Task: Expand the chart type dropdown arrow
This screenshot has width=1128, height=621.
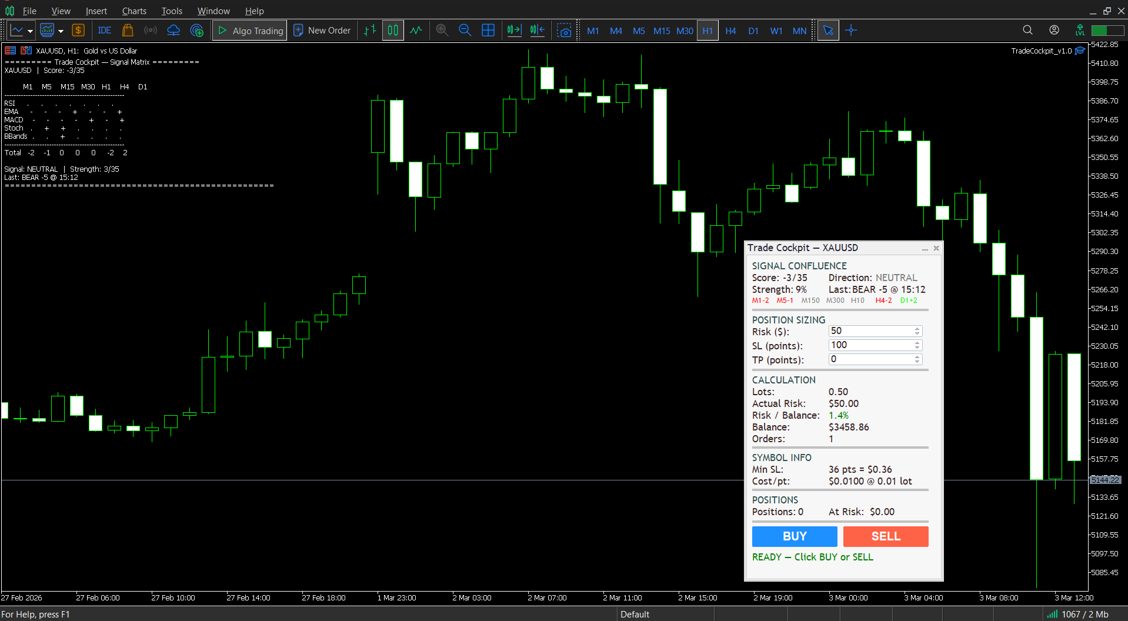Action: (x=30, y=31)
